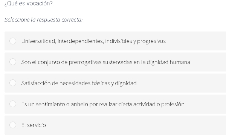Click the answer text 'Universalidad, interdependientes, indivisibles y progresivos'
226x137 pixels.
tap(93, 41)
